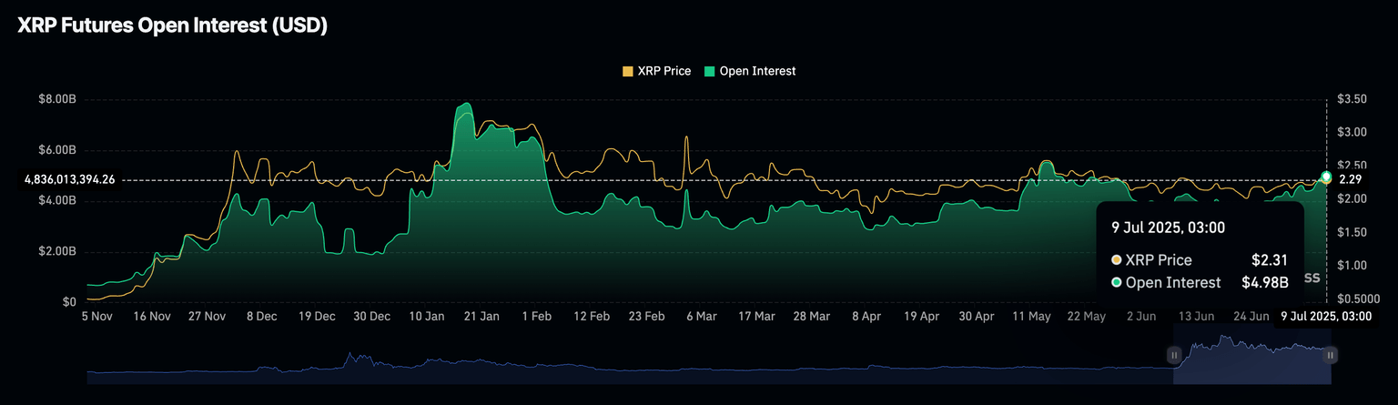This screenshot has height=405, width=1398.
Task: Click the 12 Feb x-axis label
Action: coord(592,317)
